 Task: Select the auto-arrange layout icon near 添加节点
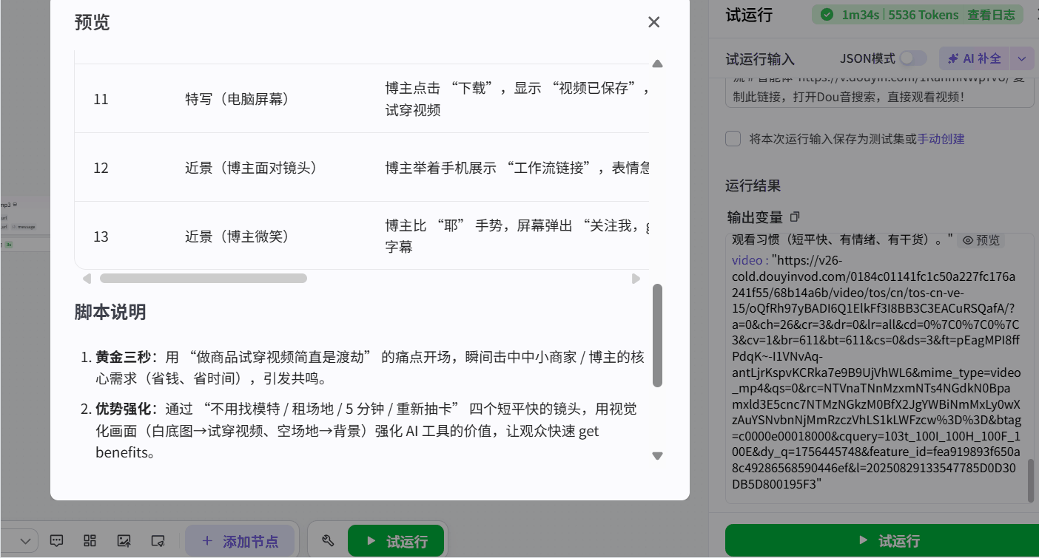point(90,540)
